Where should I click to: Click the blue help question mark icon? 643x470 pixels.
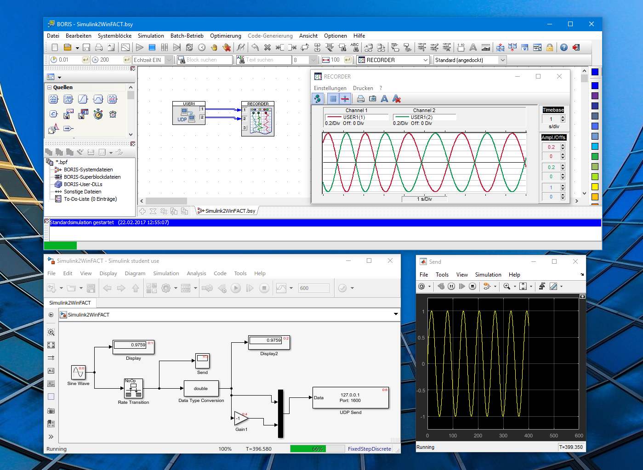pos(564,47)
